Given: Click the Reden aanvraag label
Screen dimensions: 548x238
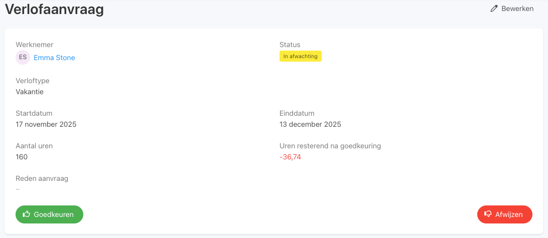Looking at the screenshot, I should (42, 178).
